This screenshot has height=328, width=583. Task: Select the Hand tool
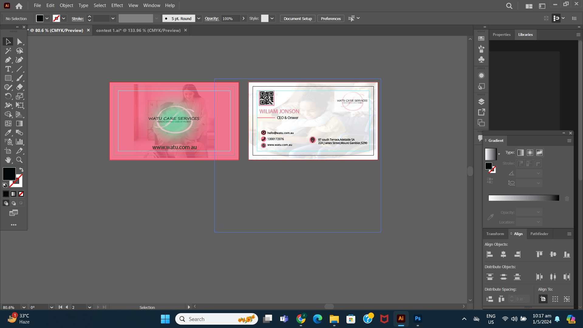coord(8,160)
